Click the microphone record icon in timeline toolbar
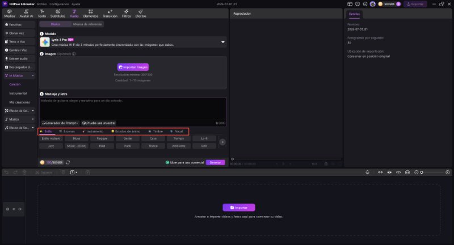The height and width of the screenshot is (245, 454). pos(367,172)
